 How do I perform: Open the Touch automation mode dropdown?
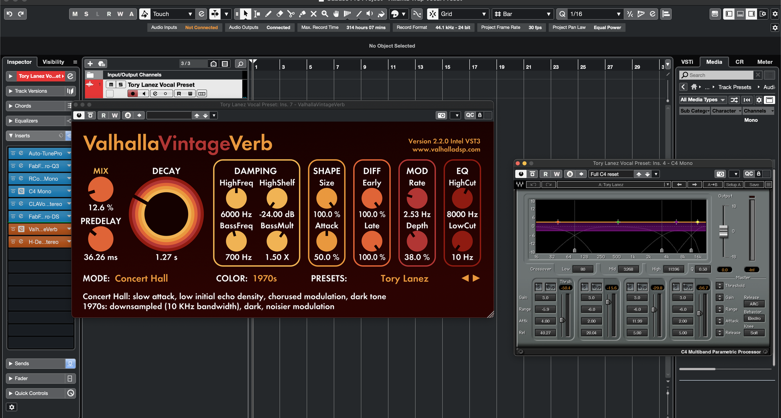(x=190, y=14)
